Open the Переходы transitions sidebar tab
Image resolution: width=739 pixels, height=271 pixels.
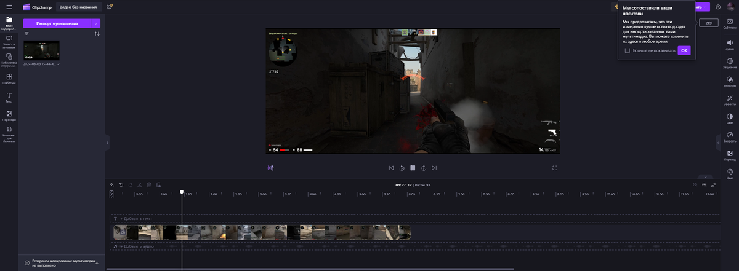(x=9, y=116)
